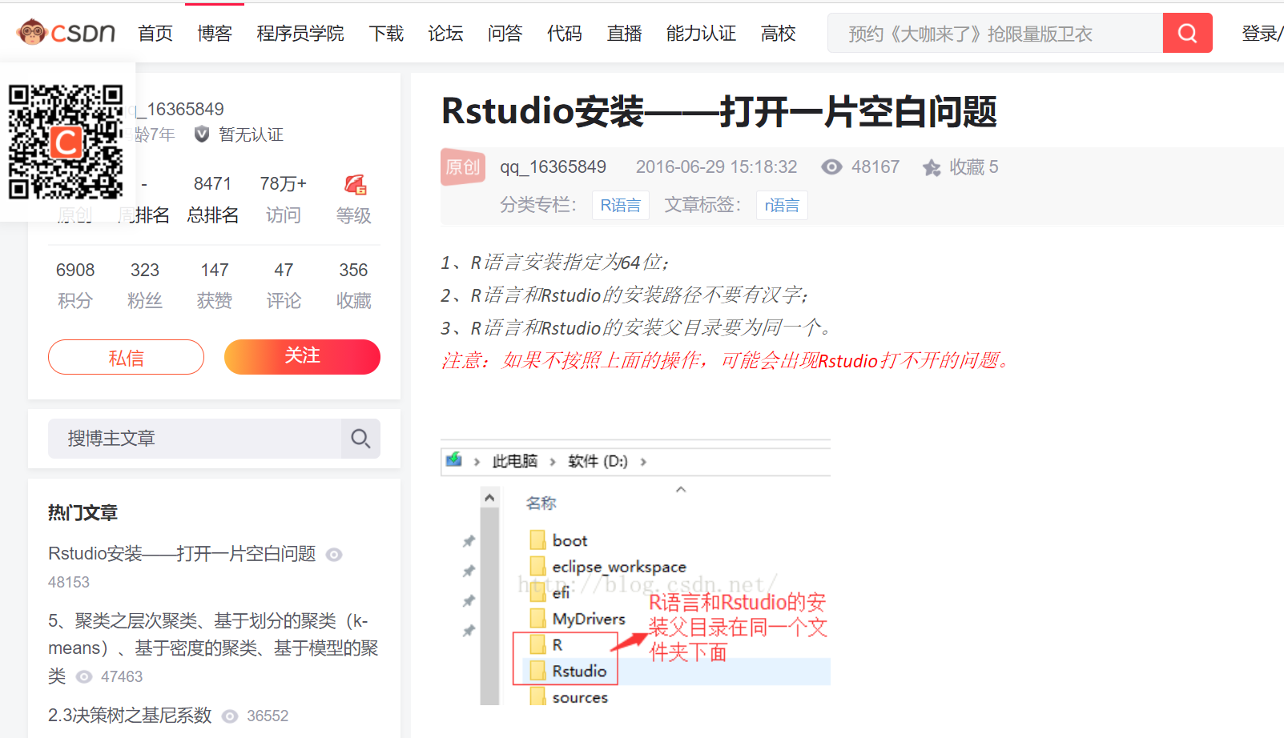Click the scroll up arrow in explorer pane

pos(490,498)
